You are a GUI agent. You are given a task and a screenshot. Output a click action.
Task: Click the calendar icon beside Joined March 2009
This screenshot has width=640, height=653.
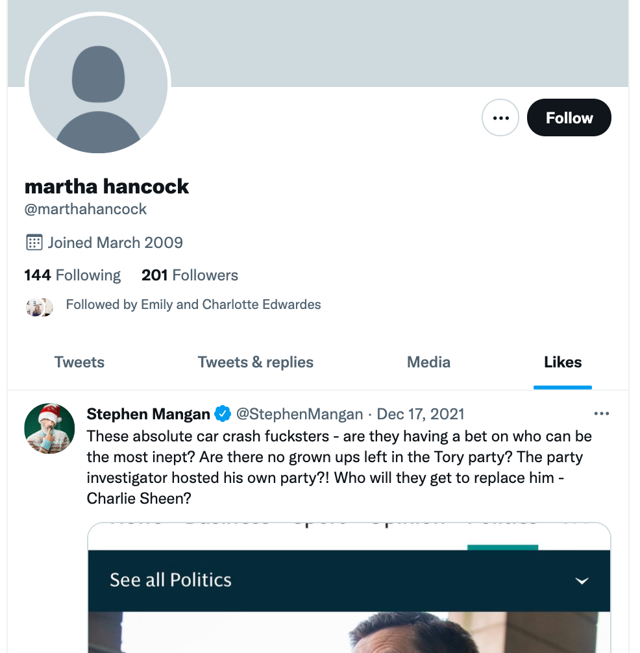33,243
